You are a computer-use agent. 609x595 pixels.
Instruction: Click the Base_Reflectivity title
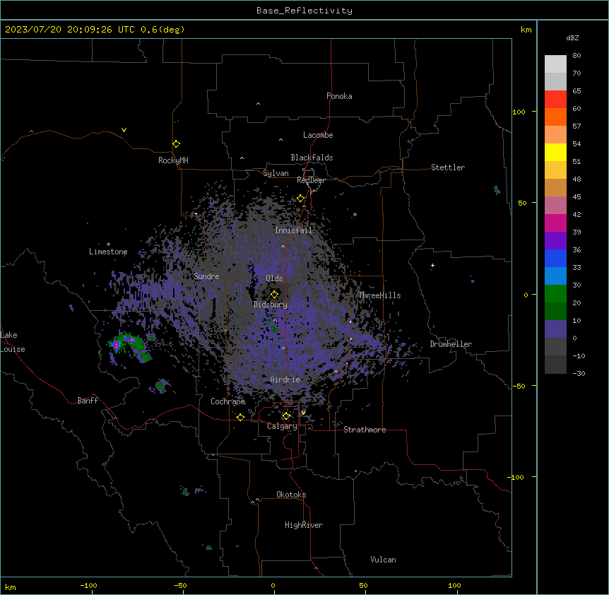(x=304, y=11)
